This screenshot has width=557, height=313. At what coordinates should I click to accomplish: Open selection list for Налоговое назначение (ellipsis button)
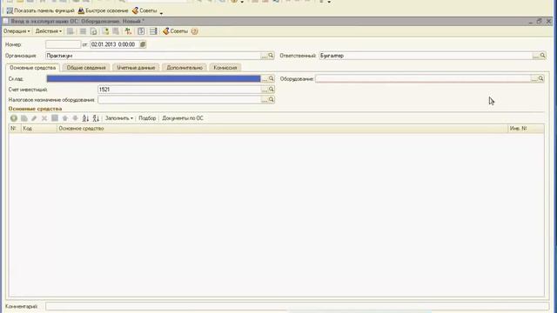tap(265, 100)
